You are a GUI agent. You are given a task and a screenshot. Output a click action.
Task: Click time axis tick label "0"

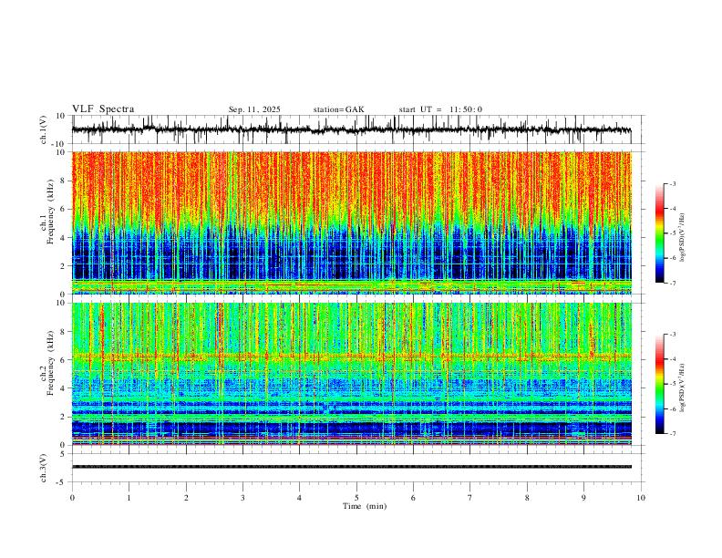tap(72, 498)
